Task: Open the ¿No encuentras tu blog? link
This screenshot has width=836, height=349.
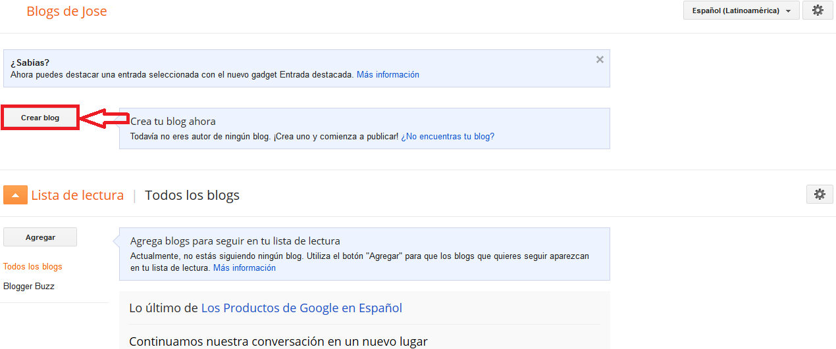Action: pos(448,137)
